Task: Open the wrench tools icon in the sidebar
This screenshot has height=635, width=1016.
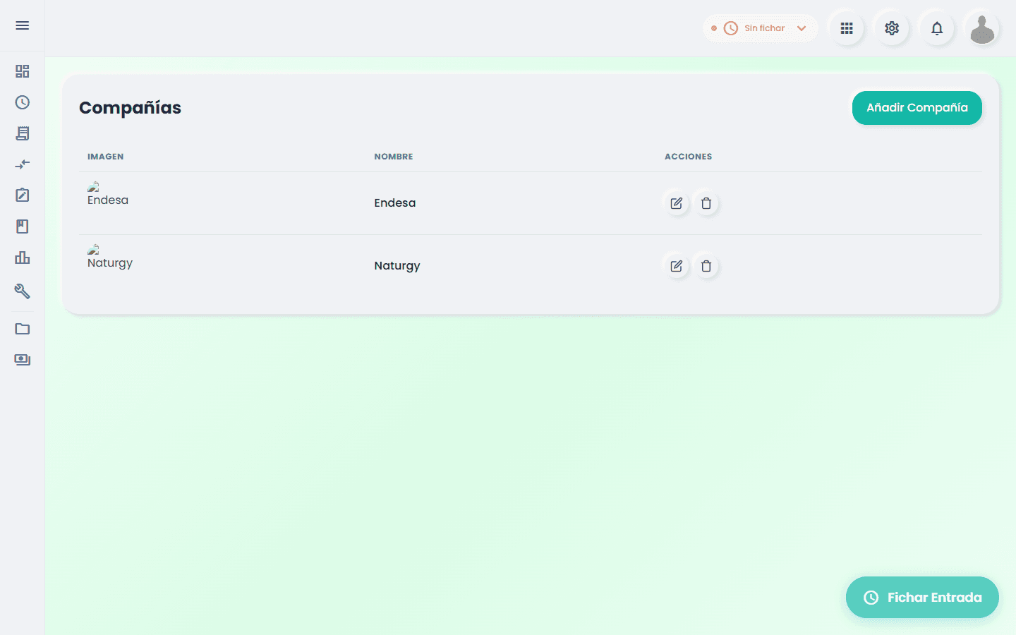Action: coord(23,291)
